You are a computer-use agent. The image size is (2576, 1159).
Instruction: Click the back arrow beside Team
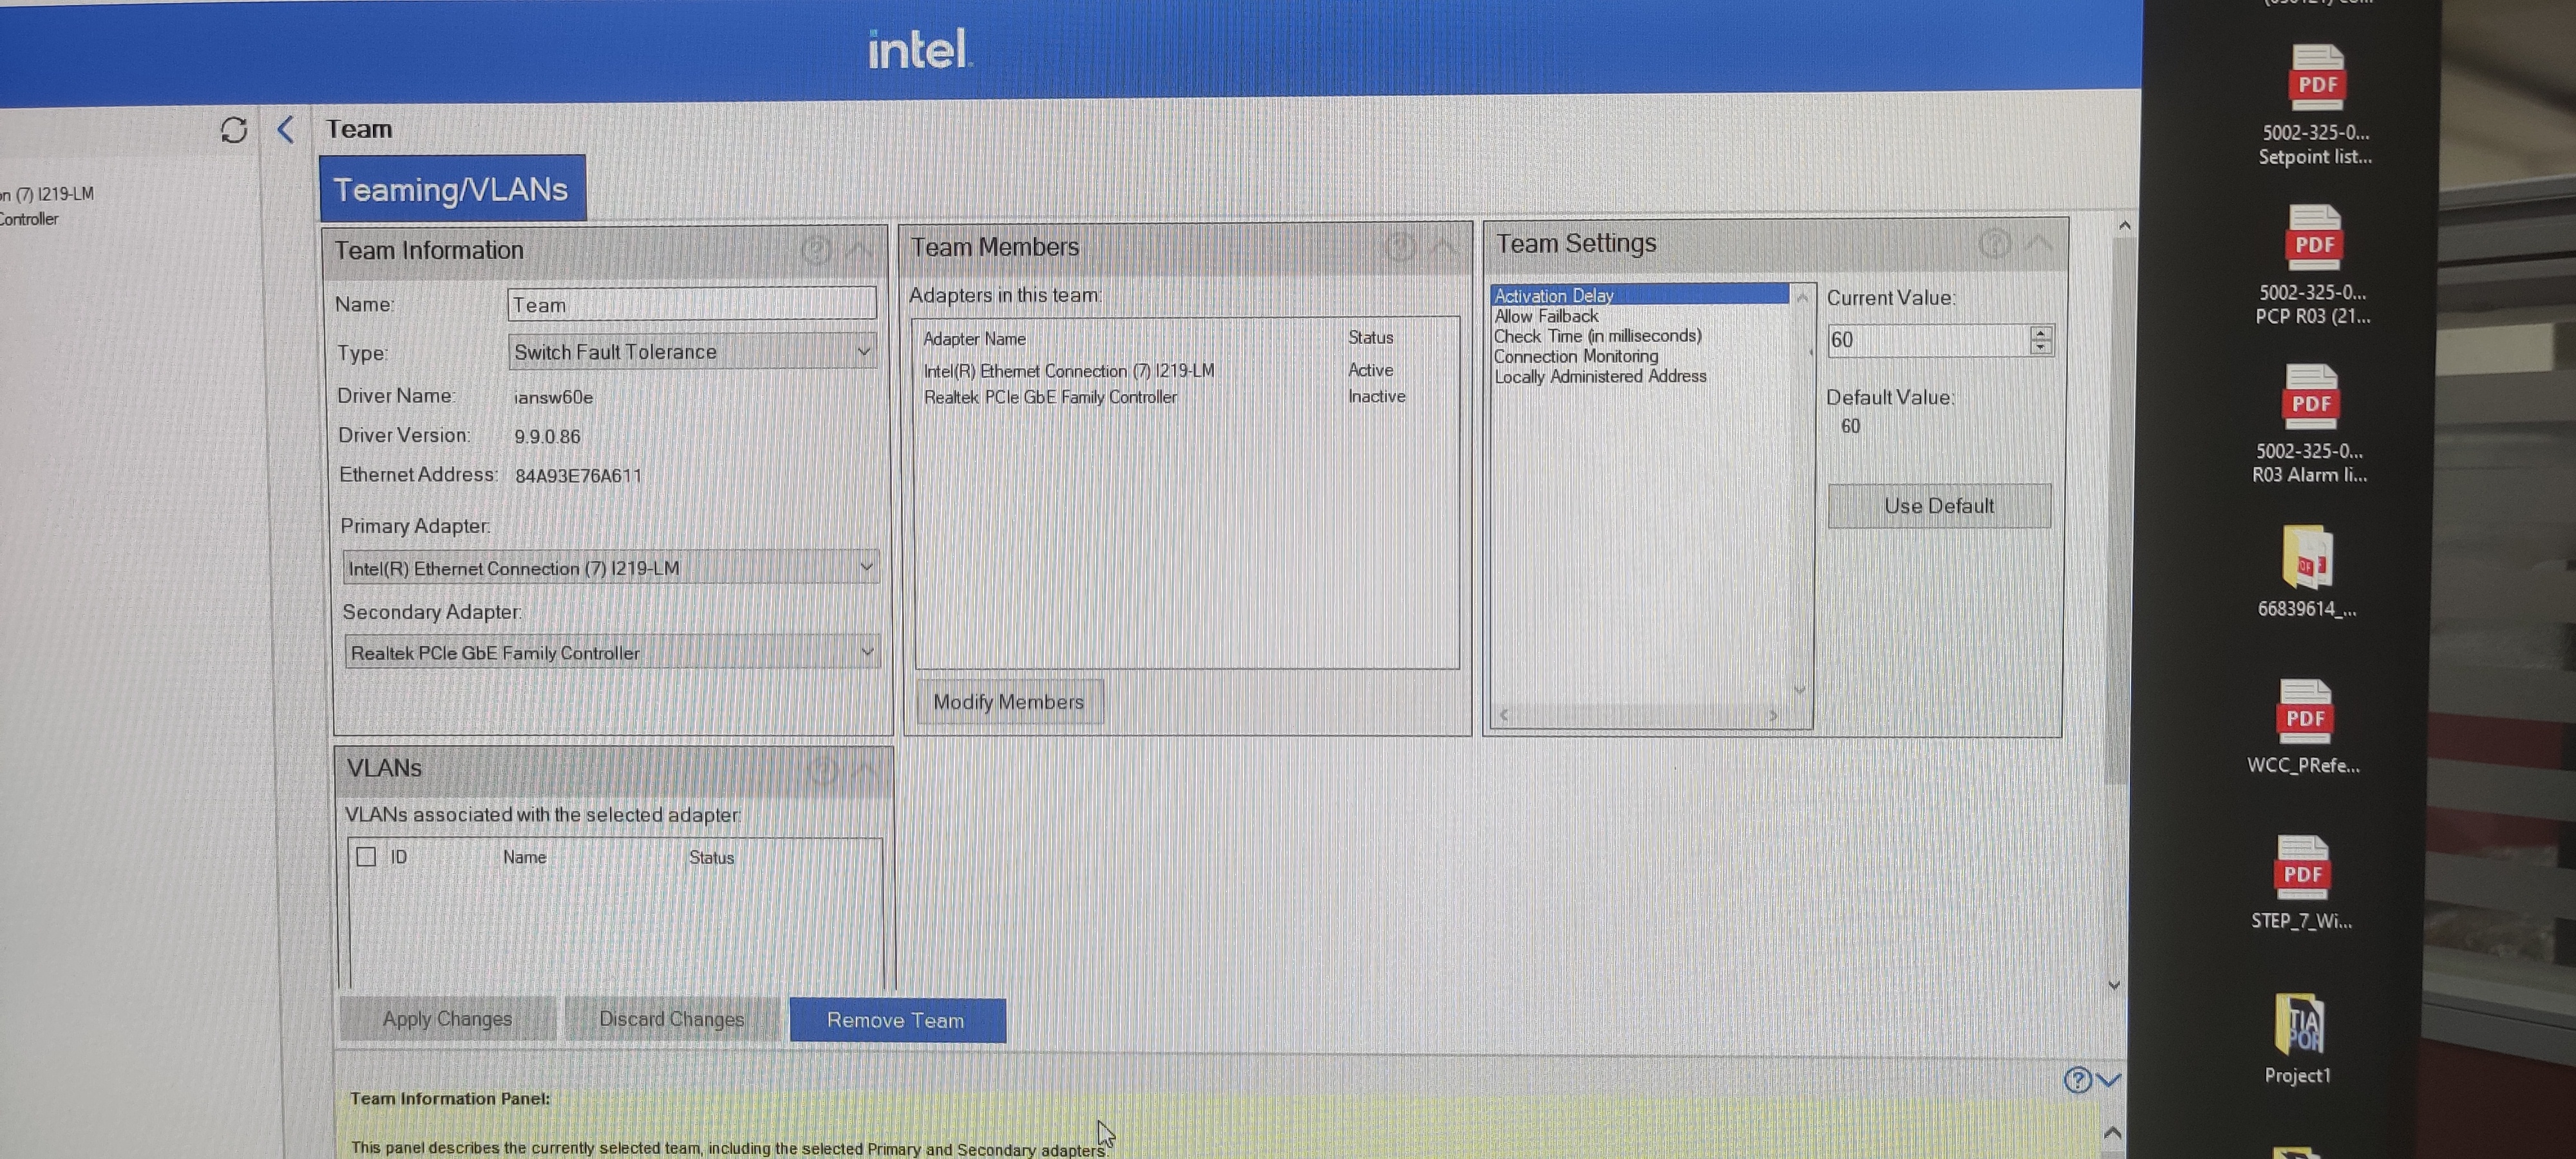click(285, 129)
